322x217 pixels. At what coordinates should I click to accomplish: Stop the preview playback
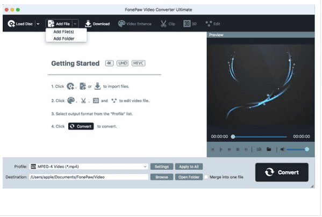238,149
